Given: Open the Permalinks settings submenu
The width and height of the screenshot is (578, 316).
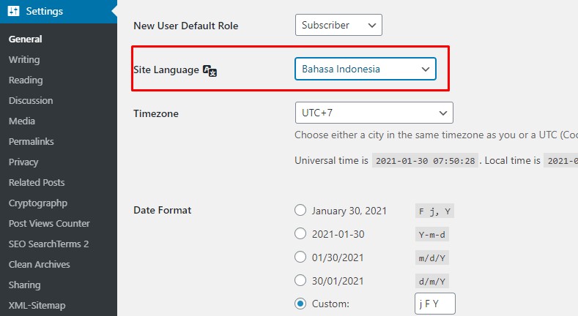Looking at the screenshot, I should (32, 141).
